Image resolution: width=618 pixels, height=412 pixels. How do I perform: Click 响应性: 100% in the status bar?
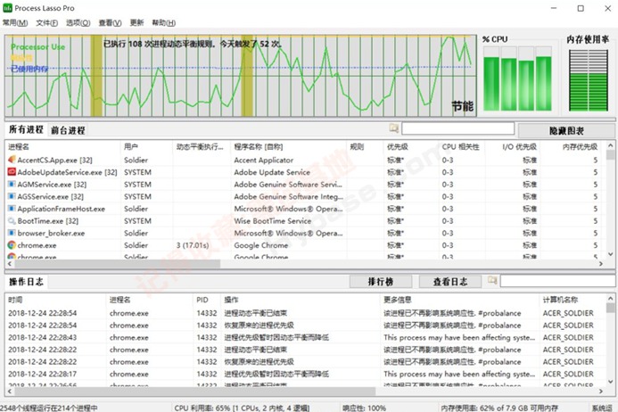click(364, 408)
